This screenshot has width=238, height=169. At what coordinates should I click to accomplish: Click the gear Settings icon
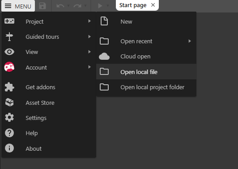tap(9, 117)
